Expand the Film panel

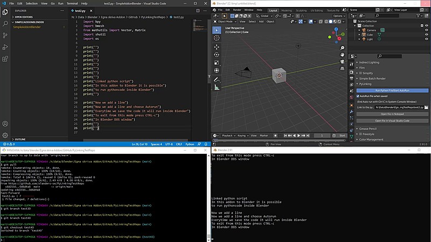362,68
